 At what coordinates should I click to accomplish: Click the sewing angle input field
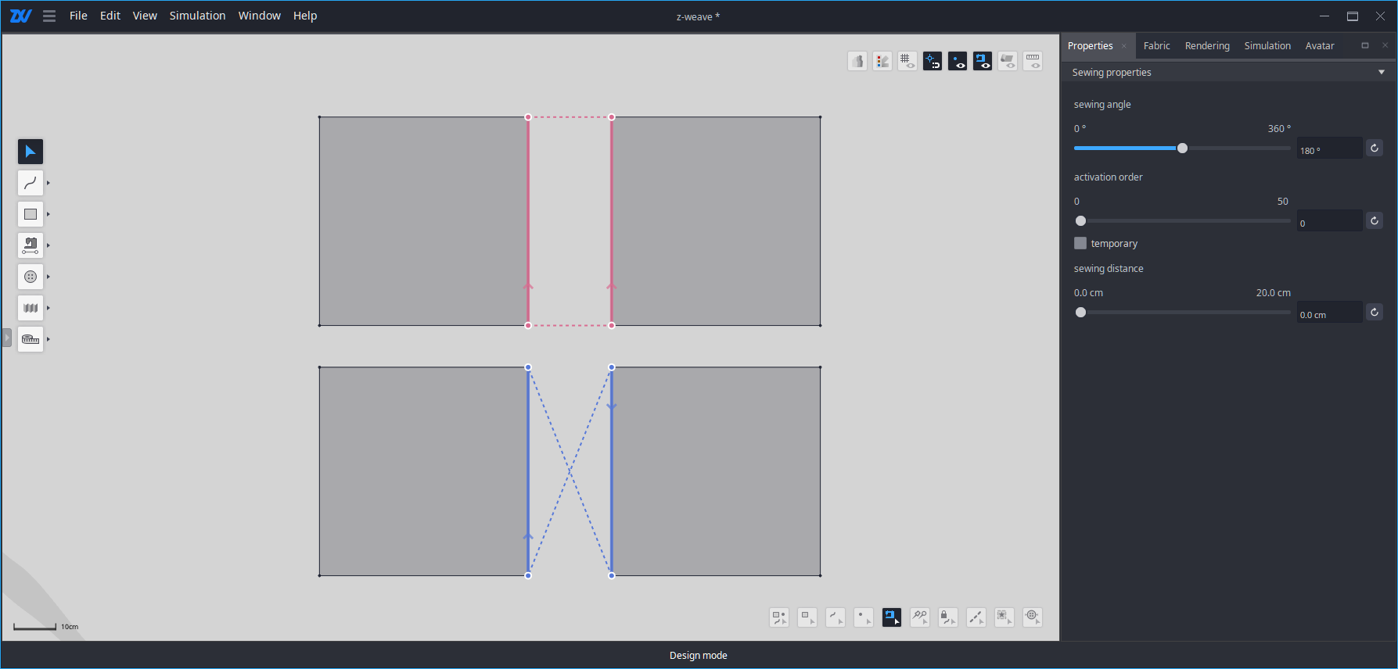1329,148
